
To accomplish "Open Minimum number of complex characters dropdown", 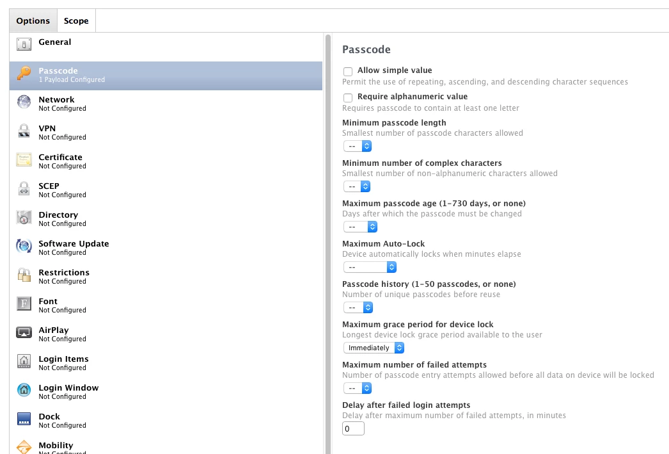I will coord(357,186).
